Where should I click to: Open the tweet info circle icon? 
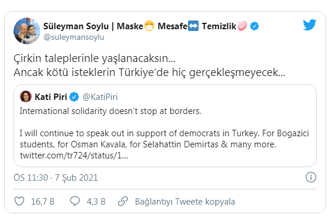pyautogui.click(x=310, y=177)
